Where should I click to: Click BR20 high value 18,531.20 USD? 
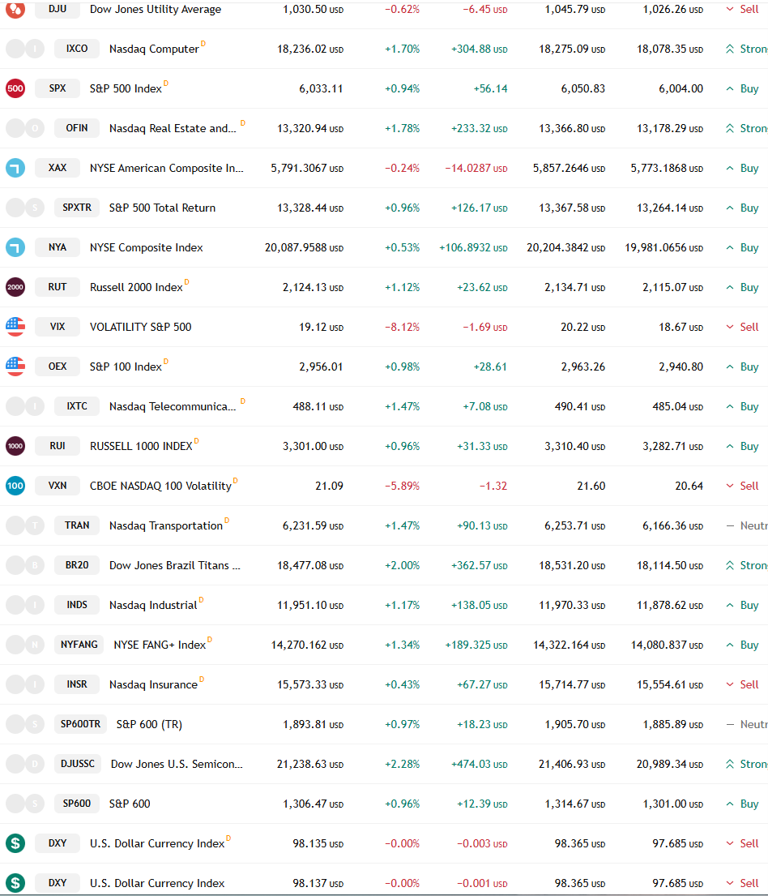572,565
